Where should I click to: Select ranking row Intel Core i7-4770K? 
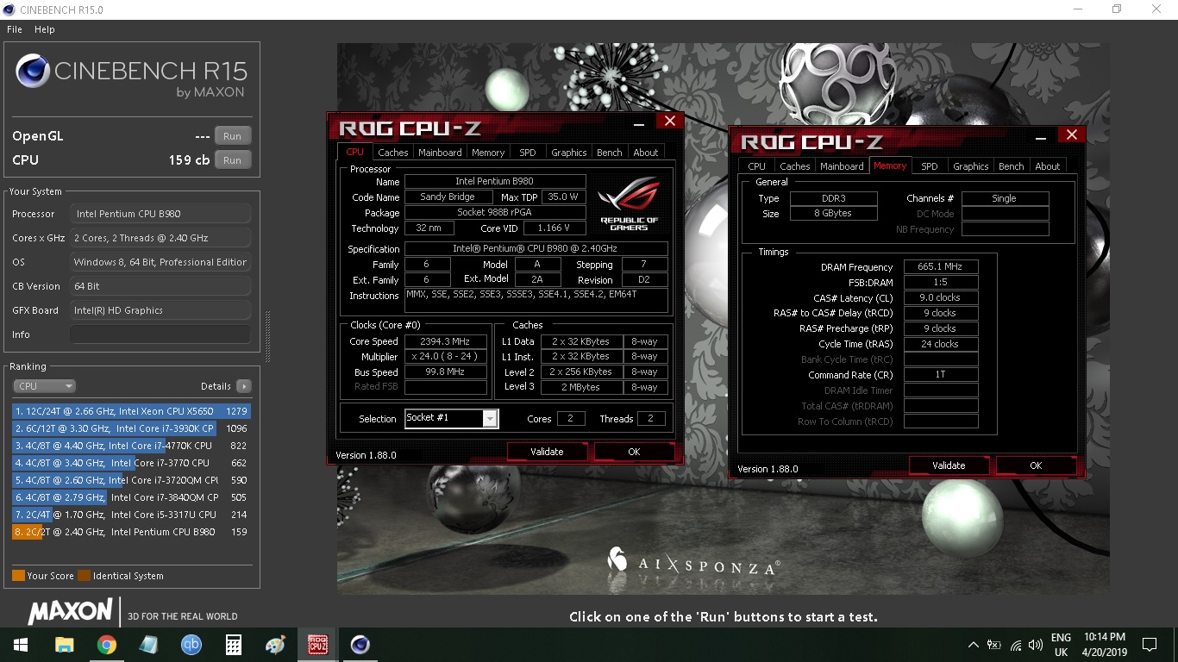point(131,446)
